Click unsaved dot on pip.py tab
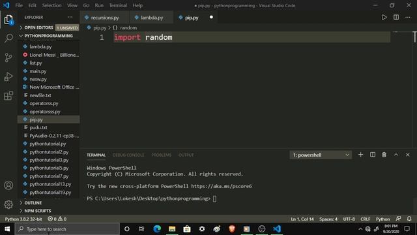The image size is (417, 235). [211, 18]
